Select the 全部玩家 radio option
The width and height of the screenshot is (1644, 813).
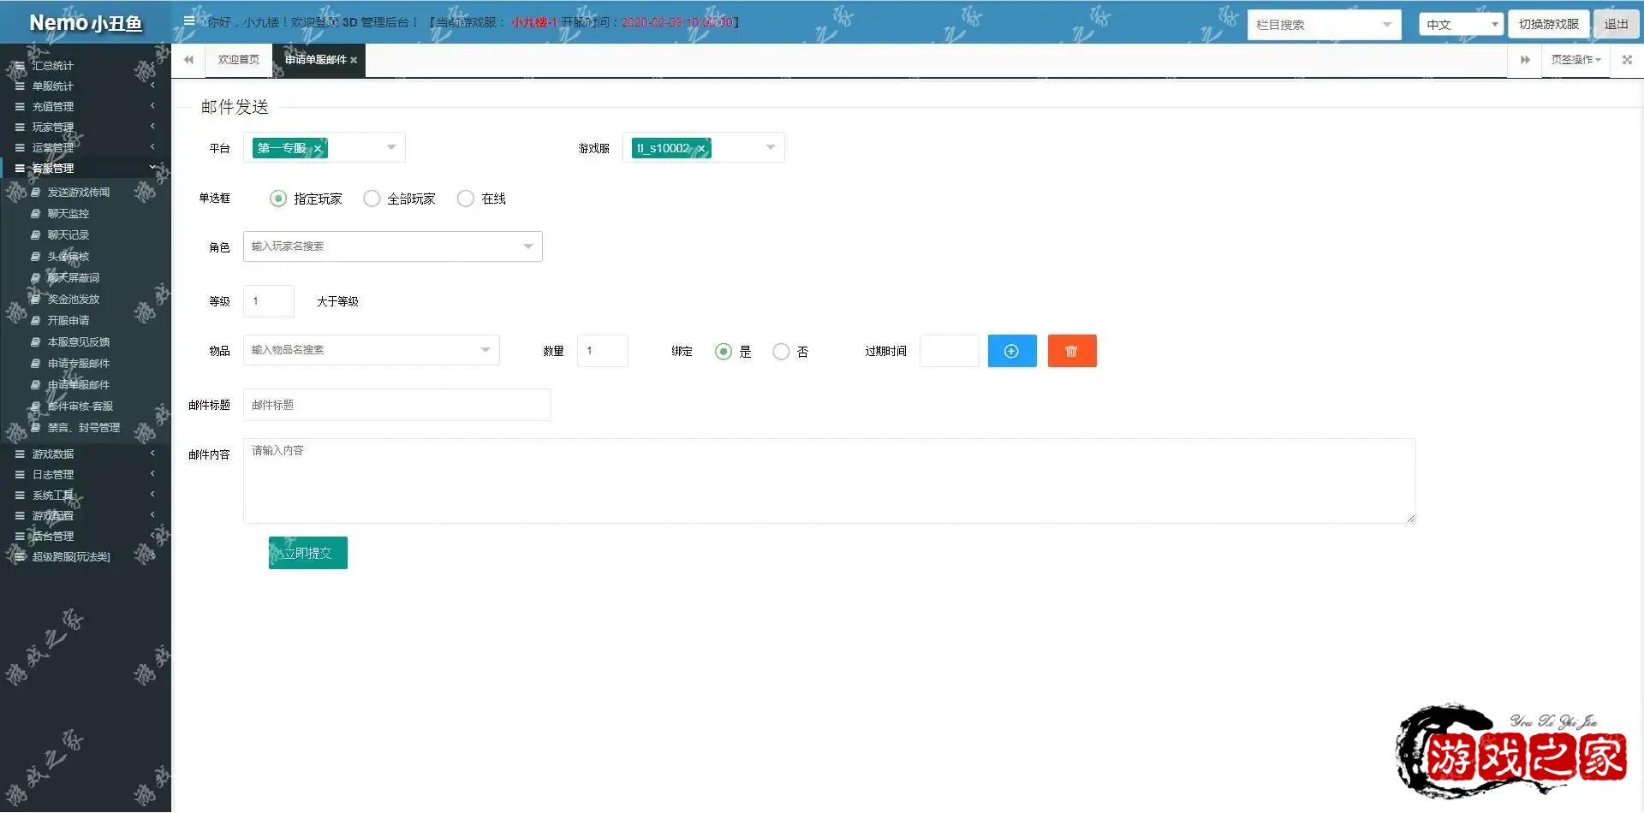(372, 199)
